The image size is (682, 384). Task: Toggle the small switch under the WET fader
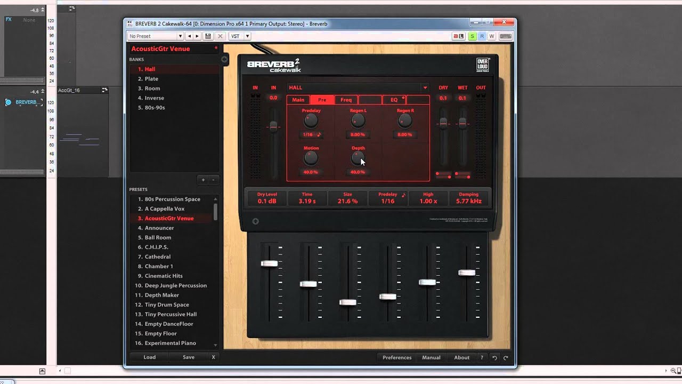tap(462, 174)
